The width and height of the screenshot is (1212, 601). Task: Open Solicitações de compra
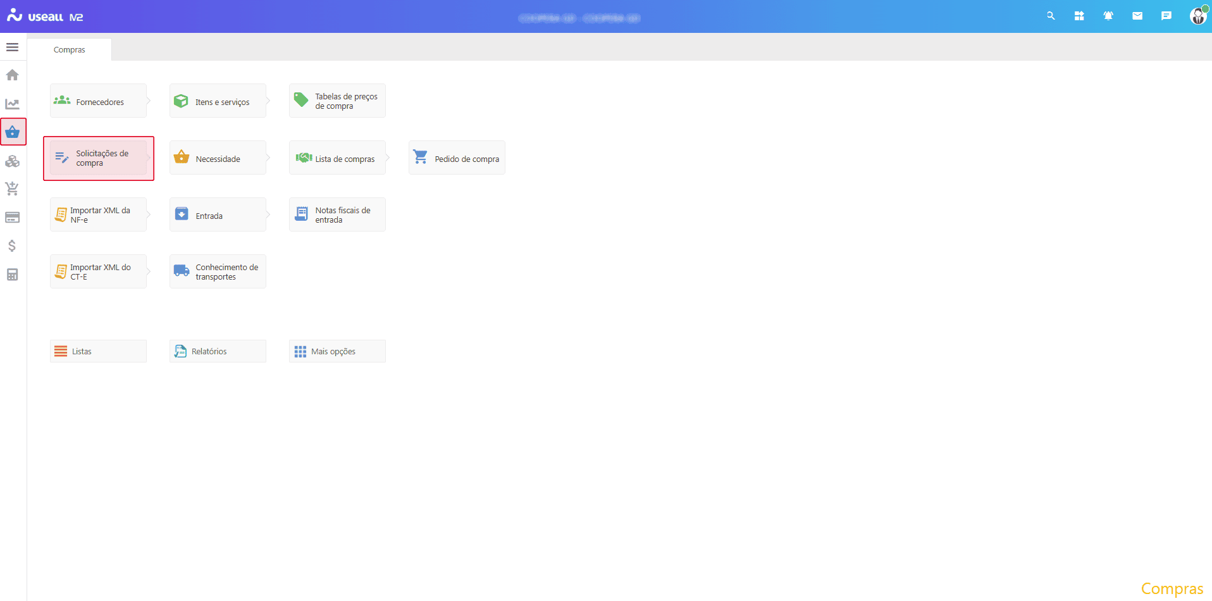(98, 158)
